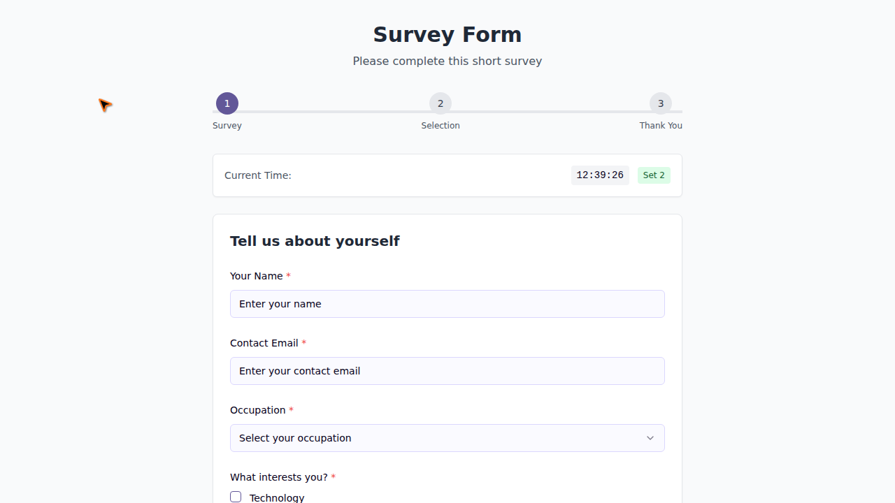Select the Survey step label
895x503 pixels.
227,126
